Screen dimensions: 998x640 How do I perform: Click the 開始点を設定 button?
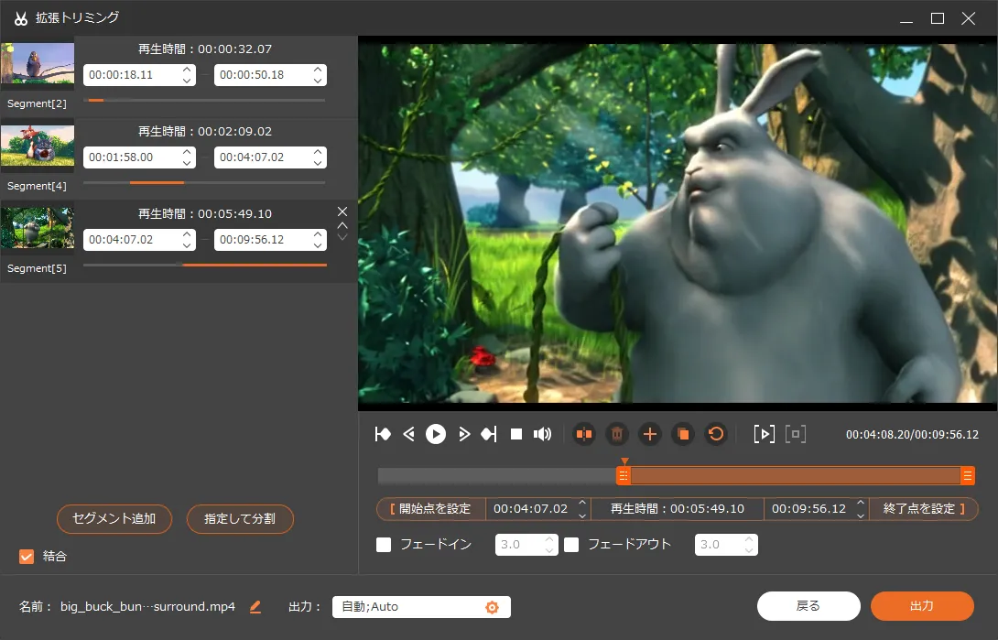click(430, 509)
